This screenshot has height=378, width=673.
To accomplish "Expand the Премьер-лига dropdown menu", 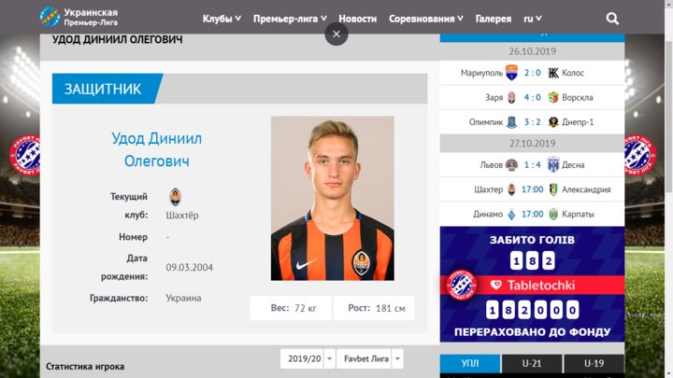I will [290, 19].
